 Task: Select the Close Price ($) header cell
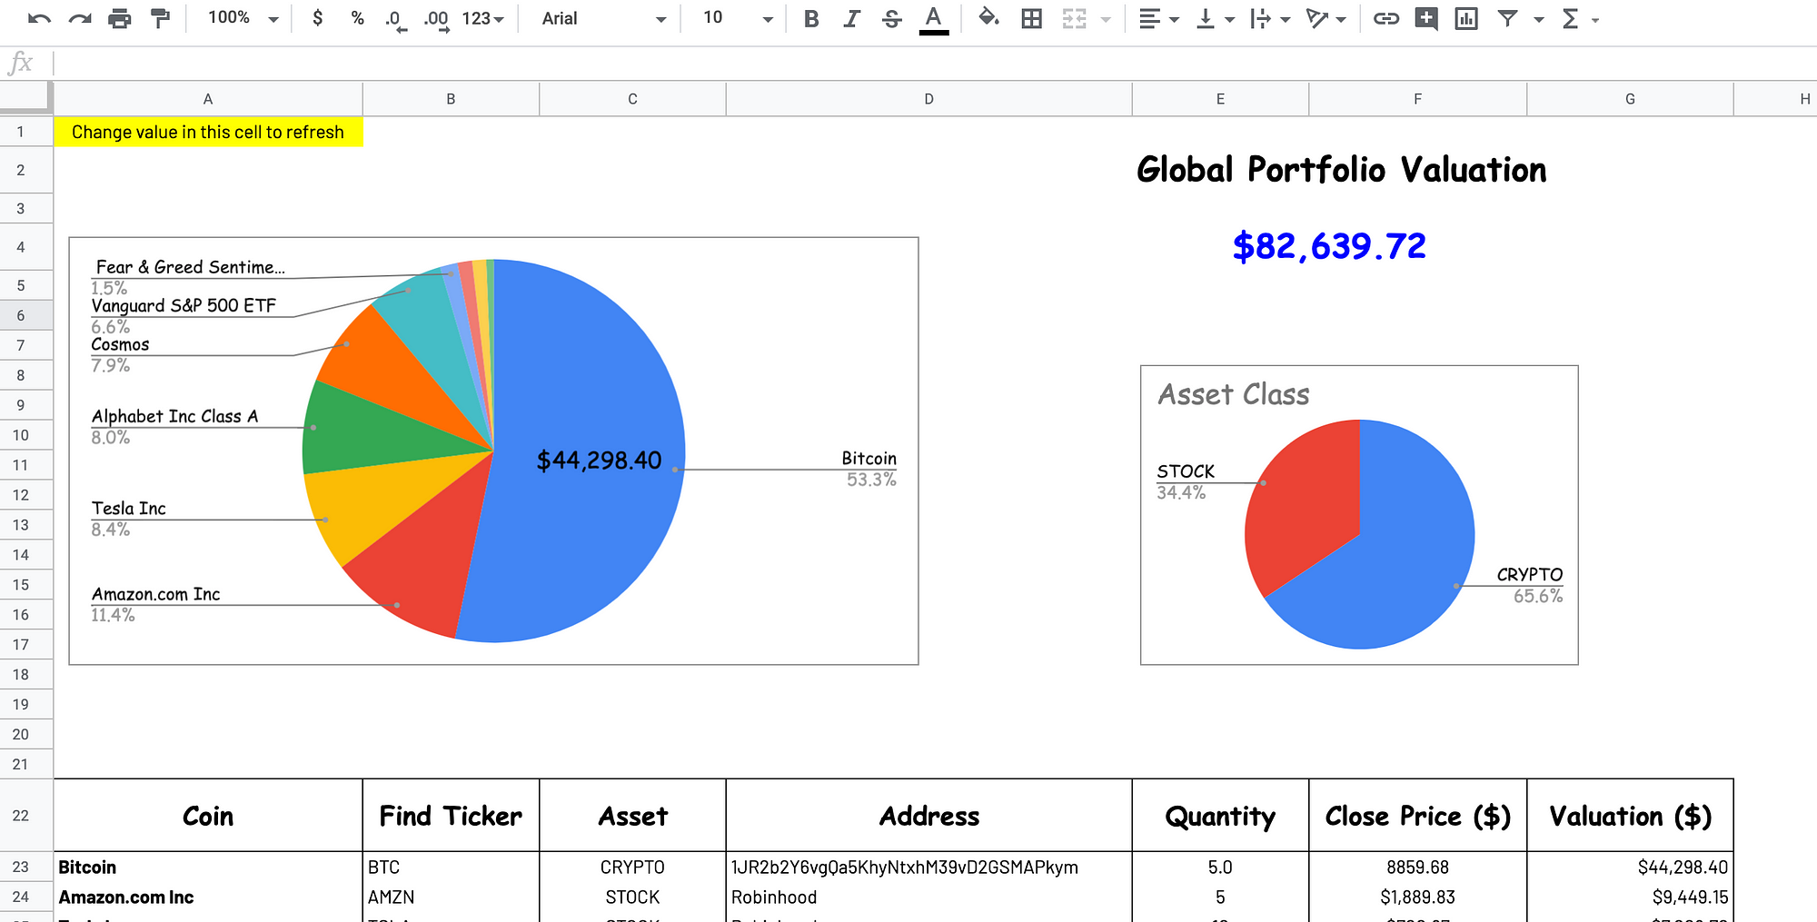[1417, 816]
